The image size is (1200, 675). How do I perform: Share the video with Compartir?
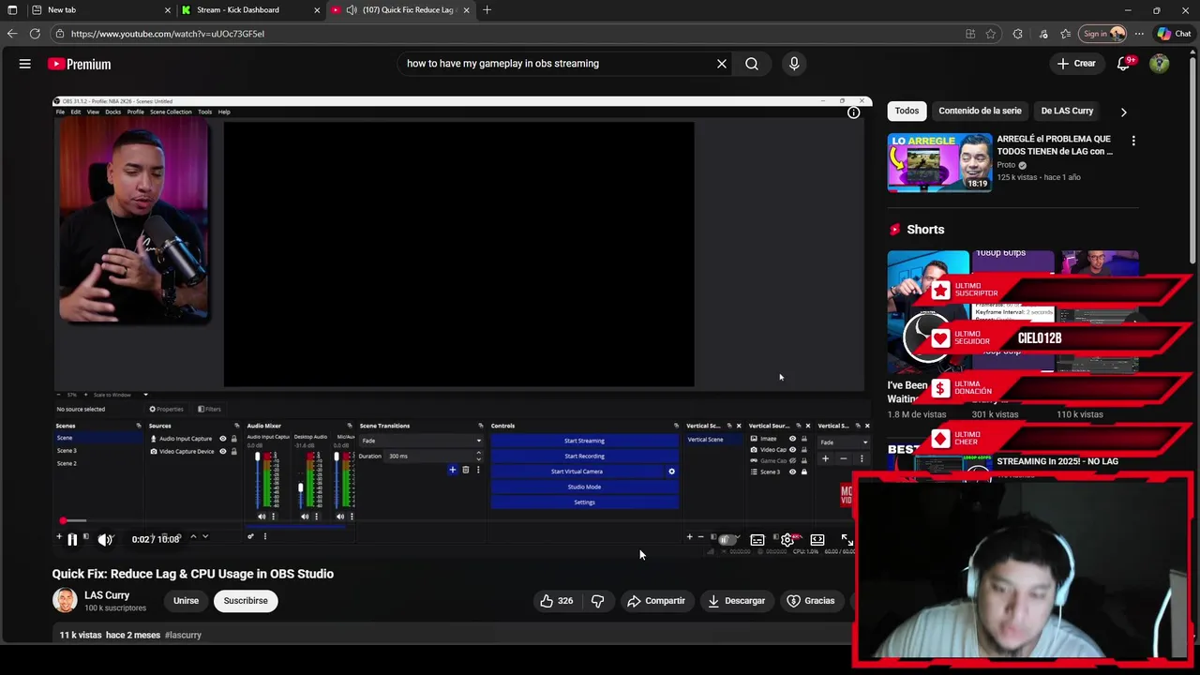[656, 601]
